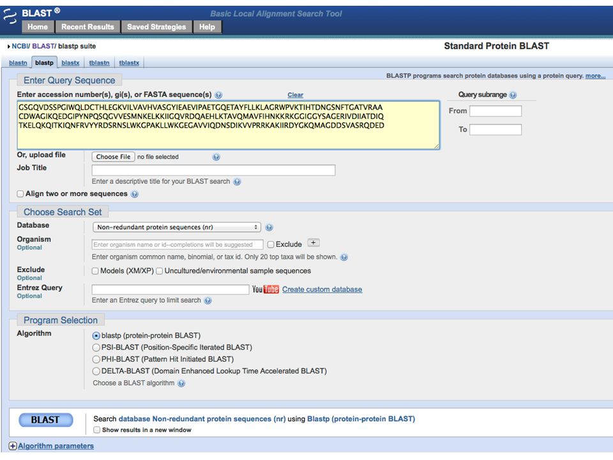Click help icon next to file upload
613x460 pixels.
pyautogui.click(x=216, y=157)
